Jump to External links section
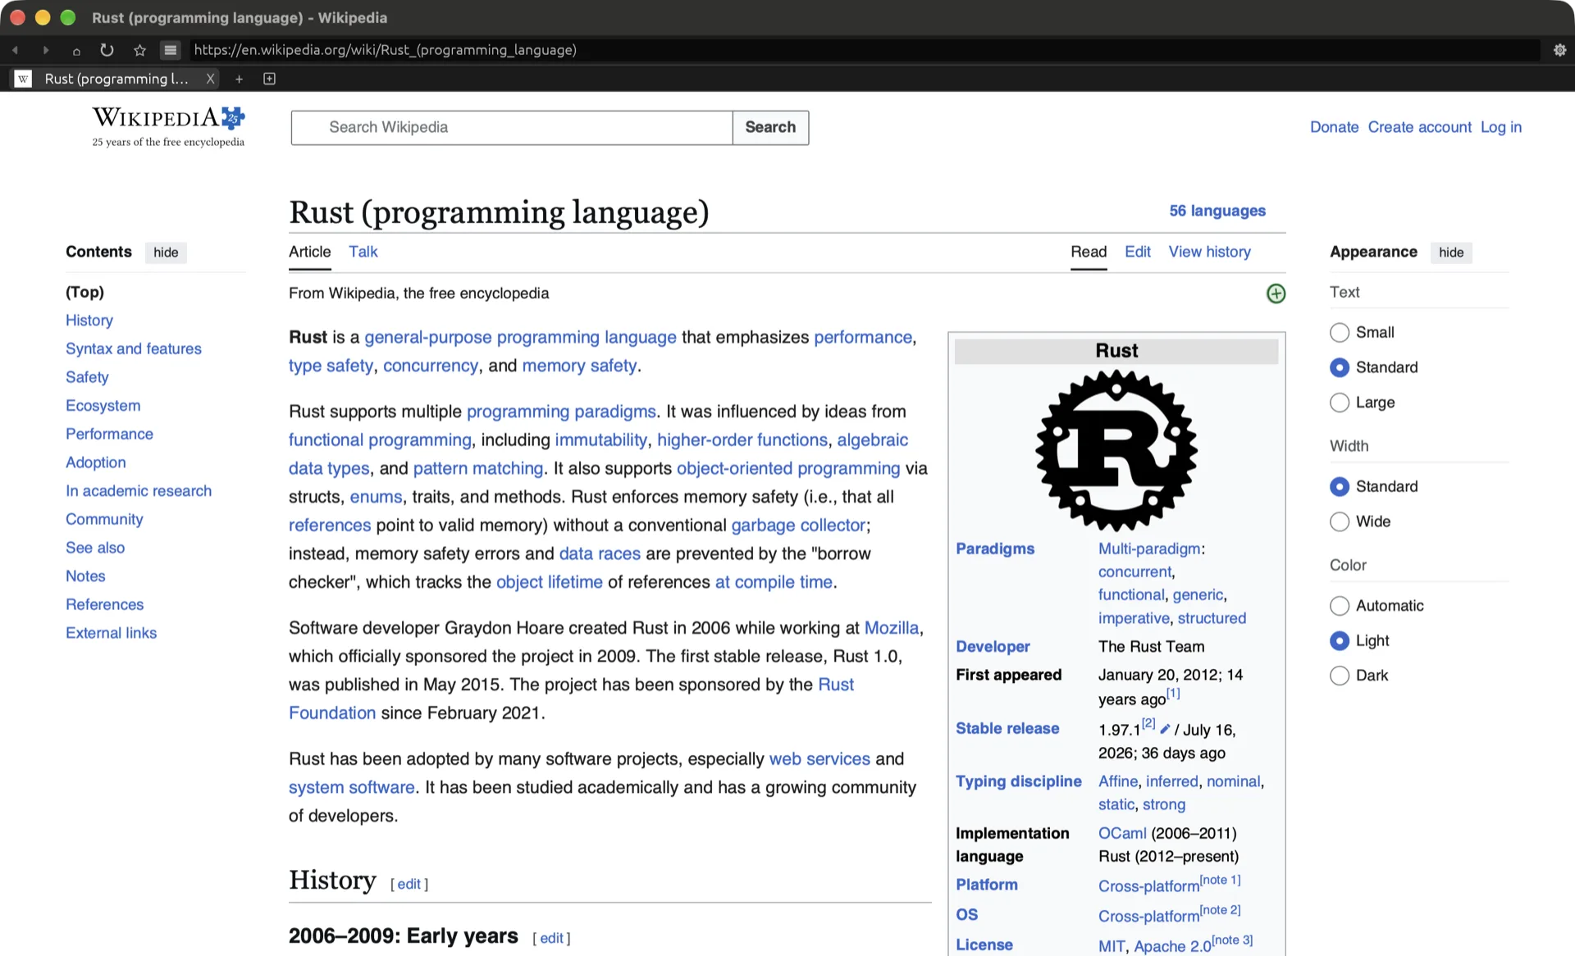1575x956 pixels. (111, 633)
